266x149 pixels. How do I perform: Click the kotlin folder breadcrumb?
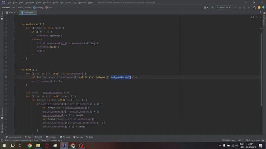[x=28, y=7]
